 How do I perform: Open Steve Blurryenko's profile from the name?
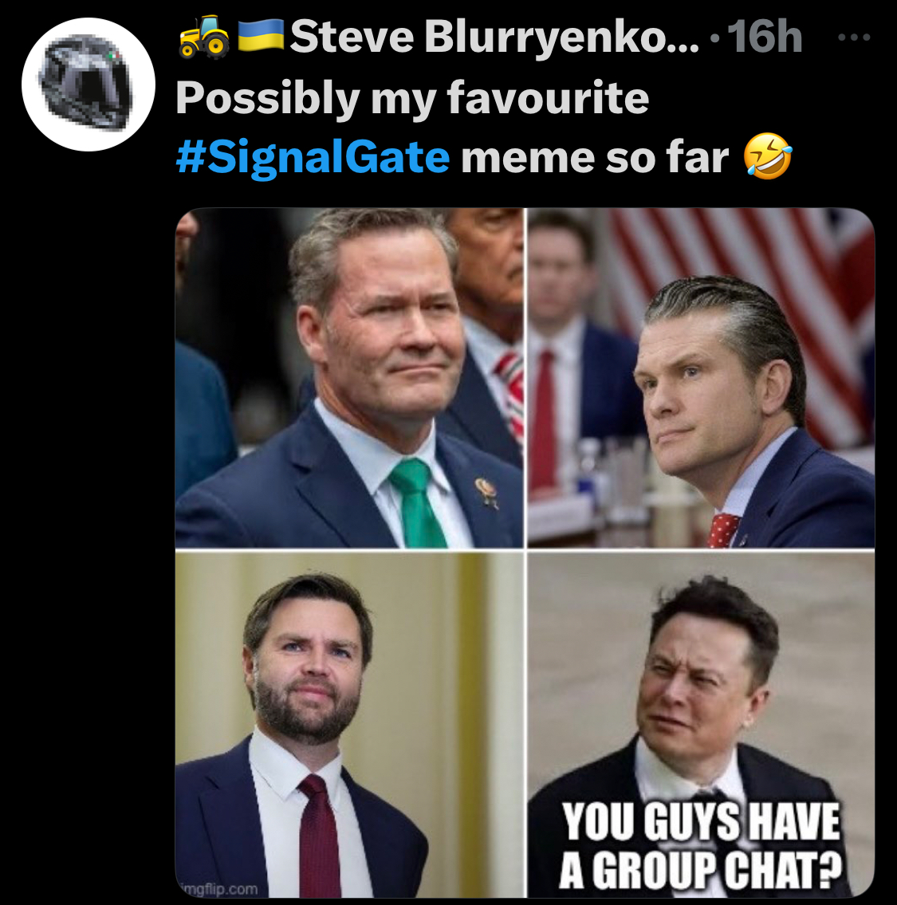pyautogui.click(x=494, y=37)
